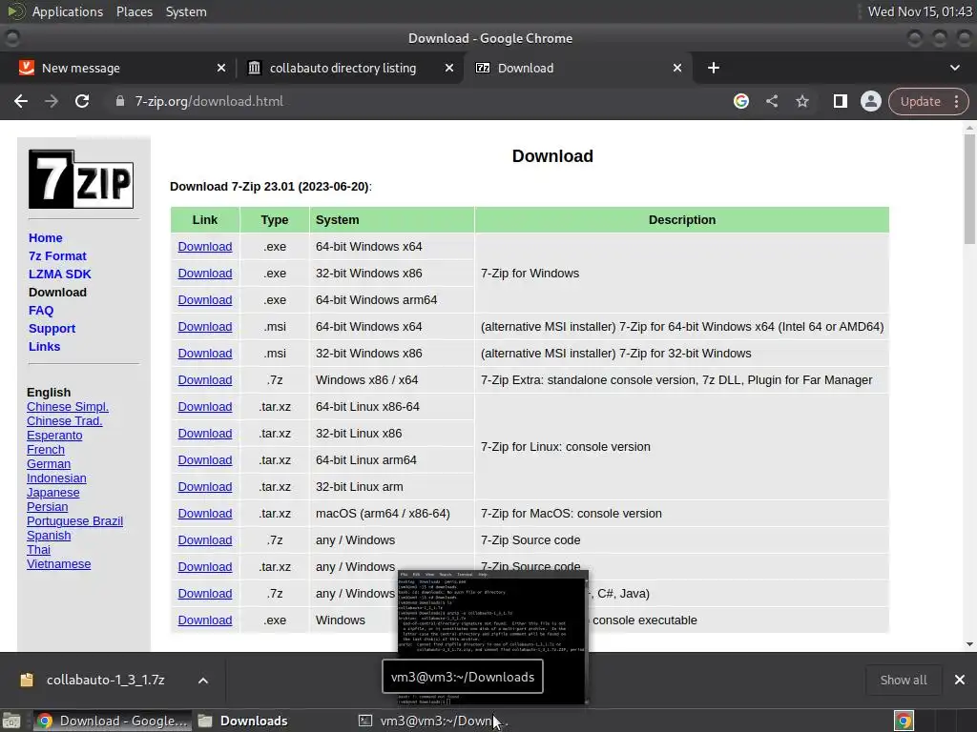Click the forward navigation arrow

52,101
